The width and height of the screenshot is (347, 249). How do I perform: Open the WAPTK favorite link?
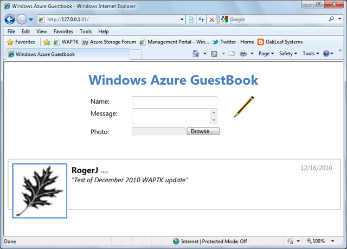pyautogui.click(x=66, y=42)
